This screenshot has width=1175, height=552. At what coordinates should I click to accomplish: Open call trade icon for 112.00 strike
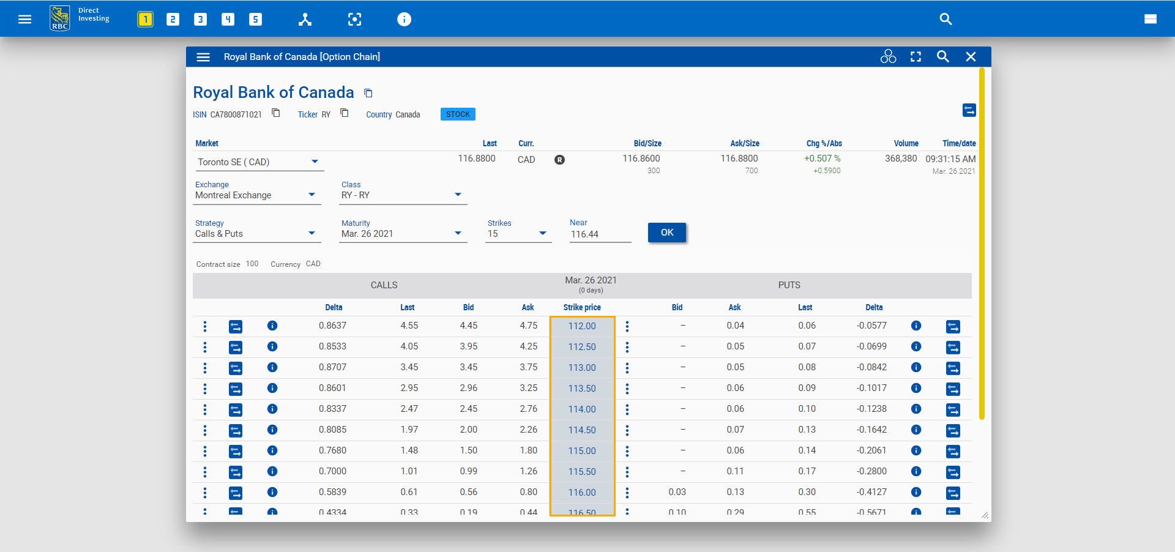(236, 327)
